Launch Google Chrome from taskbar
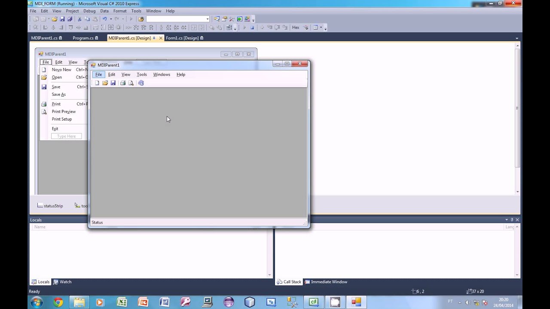 [58, 302]
